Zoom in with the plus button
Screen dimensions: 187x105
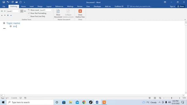(x=180, y=98)
